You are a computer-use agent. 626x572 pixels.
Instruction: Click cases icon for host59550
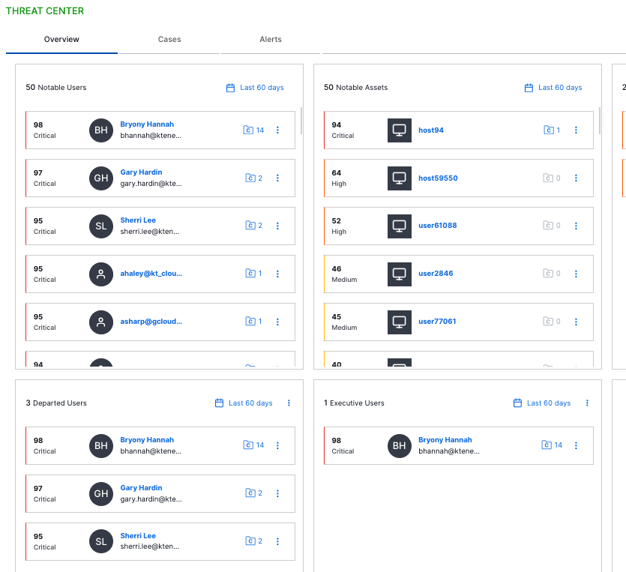[x=548, y=178]
